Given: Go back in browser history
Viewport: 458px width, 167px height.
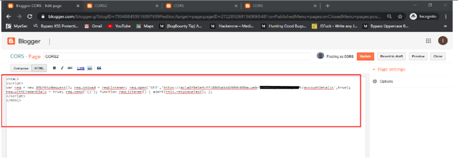Looking at the screenshot, I should (x=9, y=17).
